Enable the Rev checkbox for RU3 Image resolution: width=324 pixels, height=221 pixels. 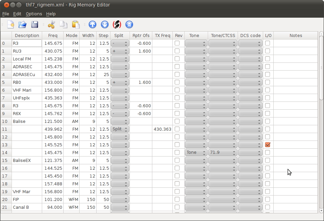177,51
